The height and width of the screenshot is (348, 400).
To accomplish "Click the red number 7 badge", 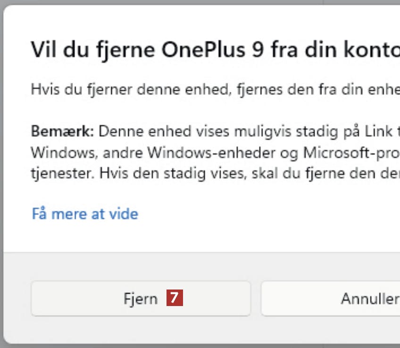I will 175,298.
